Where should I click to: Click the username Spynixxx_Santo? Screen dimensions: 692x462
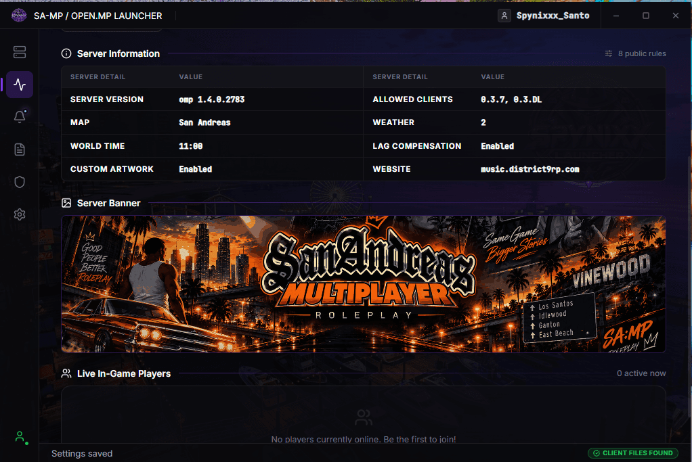pyautogui.click(x=553, y=16)
